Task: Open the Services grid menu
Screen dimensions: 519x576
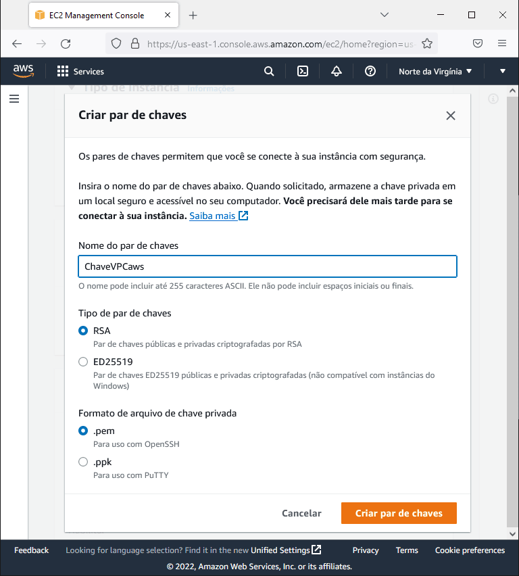Action: (62, 71)
